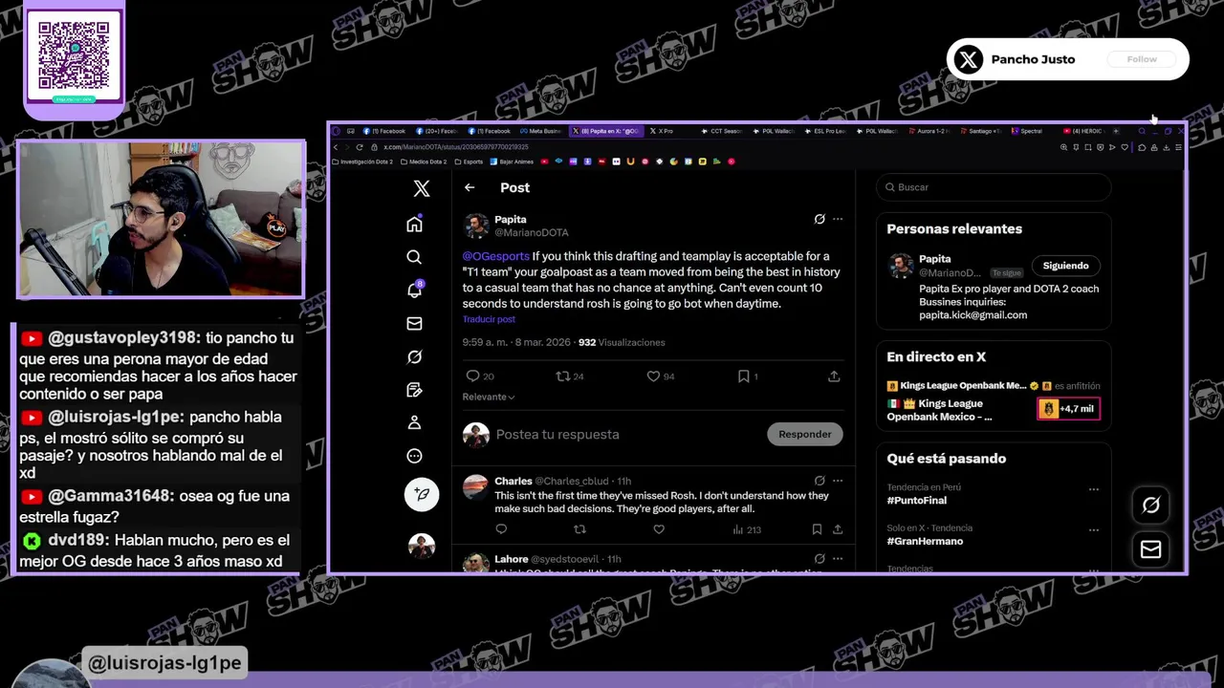1224x688 pixels.
Task: Repost Papita's post, 24 reposts icon
Action: coord(570,376)
